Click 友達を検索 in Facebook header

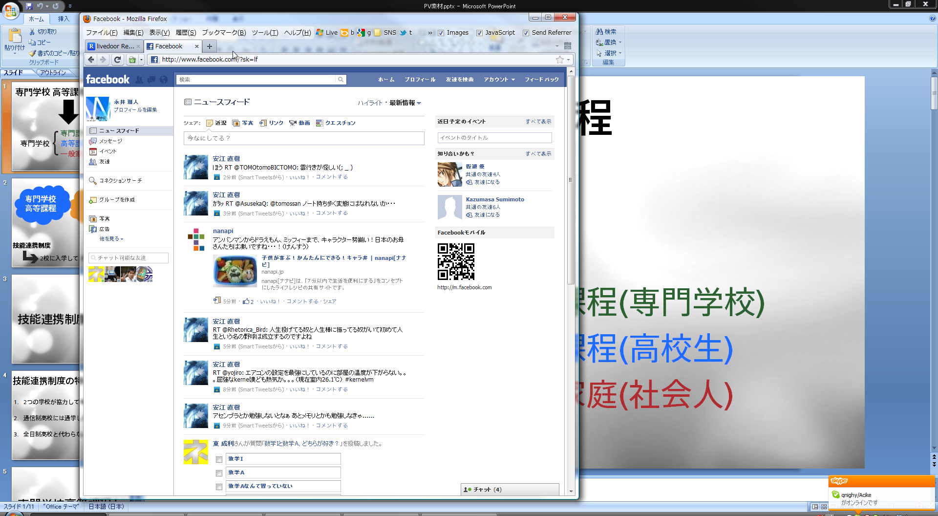click(x=459, y=80)
